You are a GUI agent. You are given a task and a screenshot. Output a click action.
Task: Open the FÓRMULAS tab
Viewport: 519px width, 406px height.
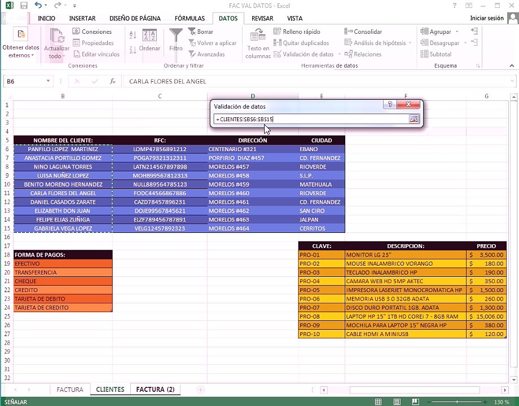(x=190, y=19)
